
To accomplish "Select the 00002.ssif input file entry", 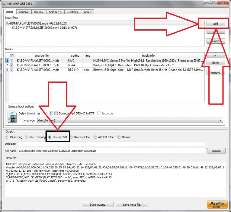I will (105, 28).
